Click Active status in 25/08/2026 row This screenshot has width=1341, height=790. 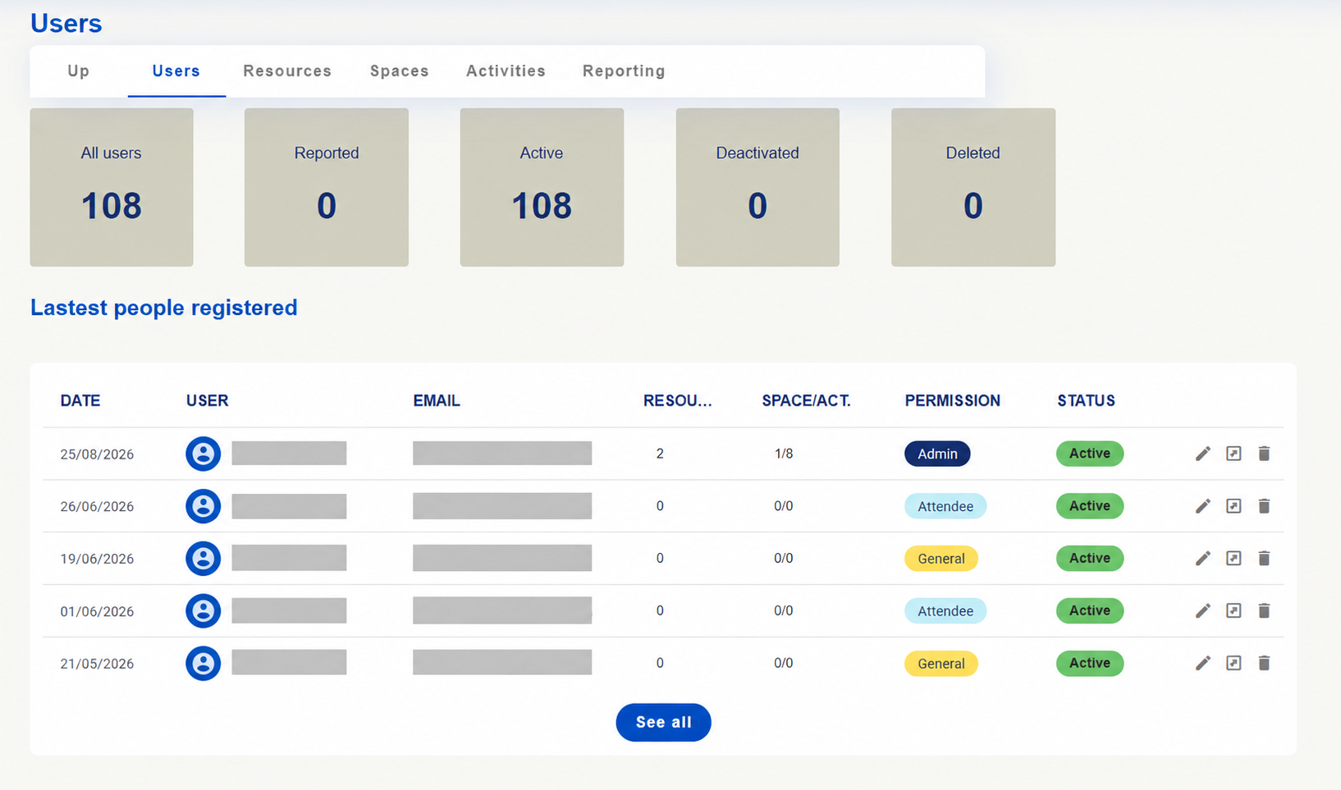[1090, 454]
